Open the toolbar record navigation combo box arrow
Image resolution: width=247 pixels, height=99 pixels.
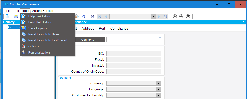tap(154, 16)
